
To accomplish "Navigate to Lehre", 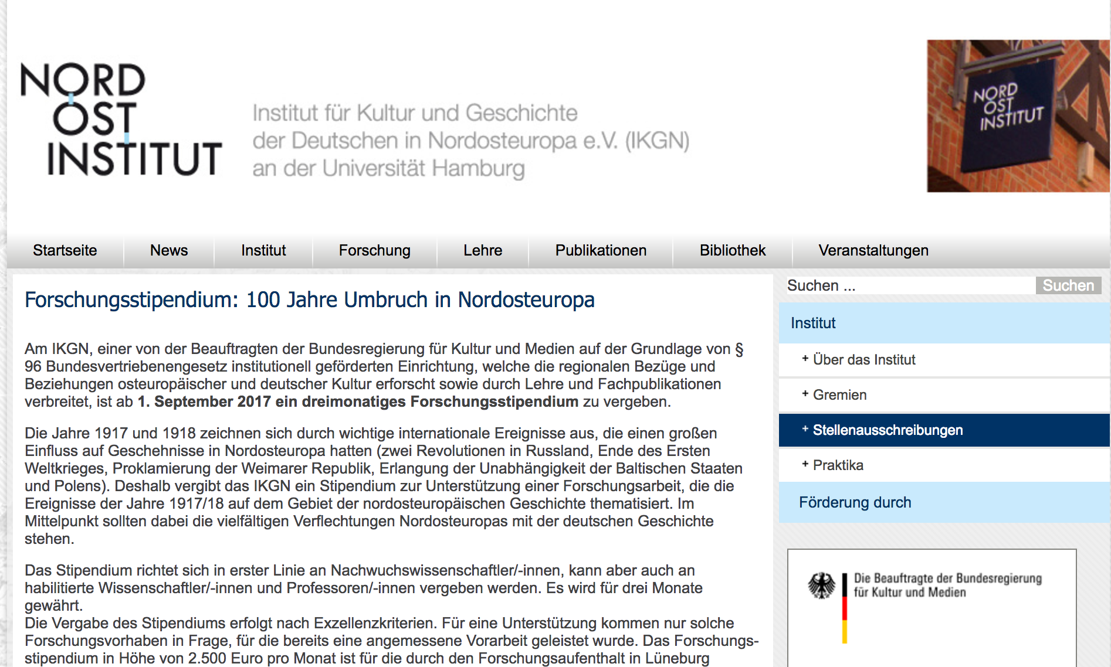I will [483, 250].
